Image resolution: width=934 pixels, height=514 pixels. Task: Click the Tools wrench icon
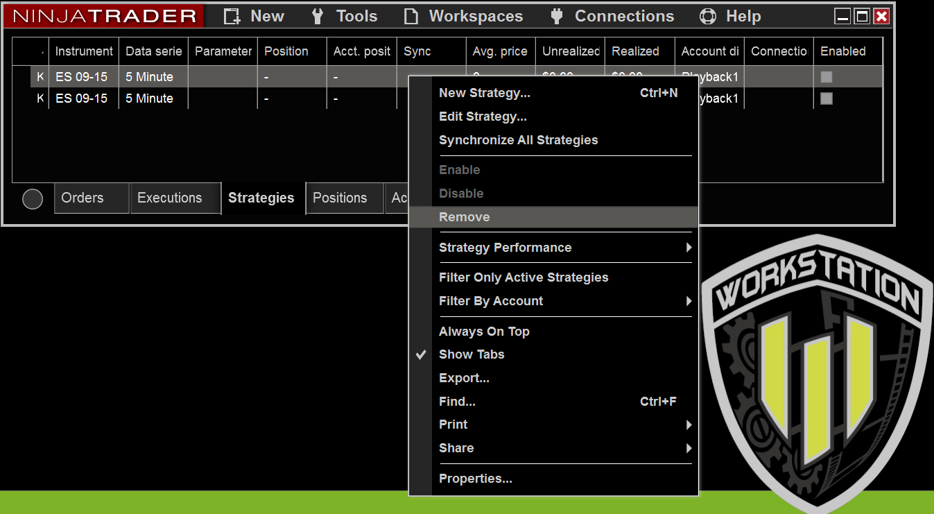point(318,17)
